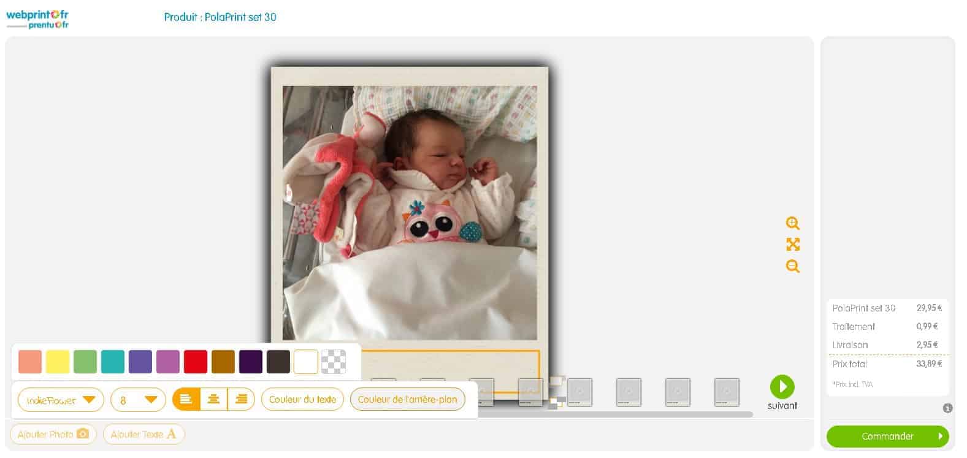Open the IndieFlower font dropdown
Screen dimensions: 967x458
(x=61, y=400)
